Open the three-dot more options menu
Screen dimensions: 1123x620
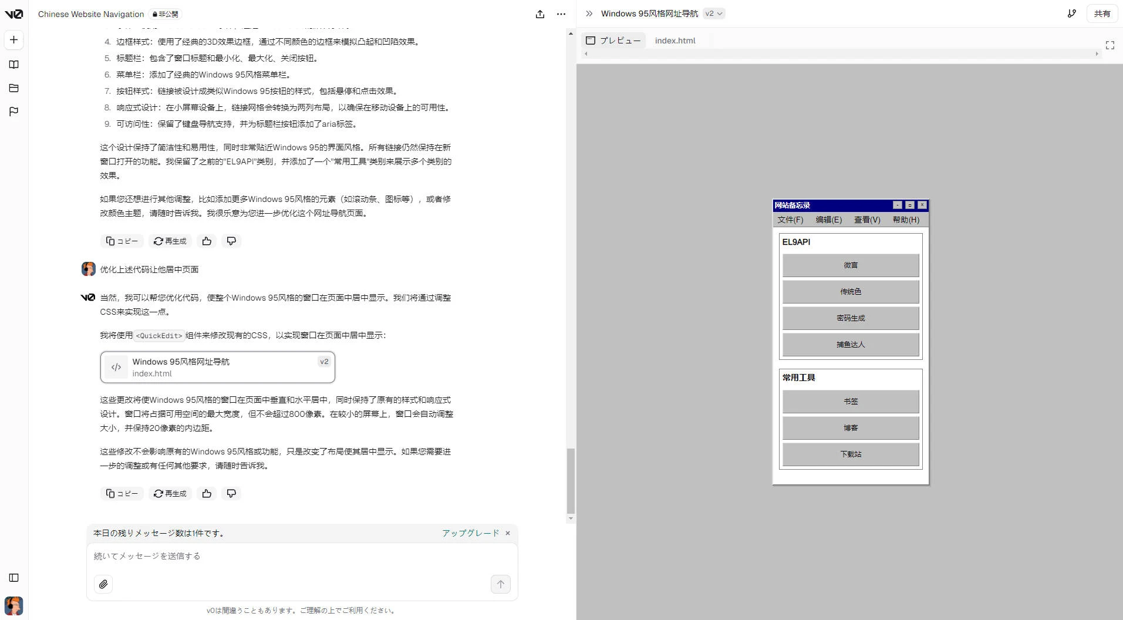pyautogui.click(x=561, y=14)
